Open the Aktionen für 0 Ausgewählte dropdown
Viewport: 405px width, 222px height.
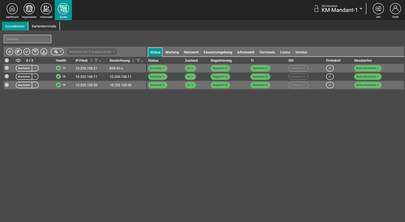click(x=92, y=52)
